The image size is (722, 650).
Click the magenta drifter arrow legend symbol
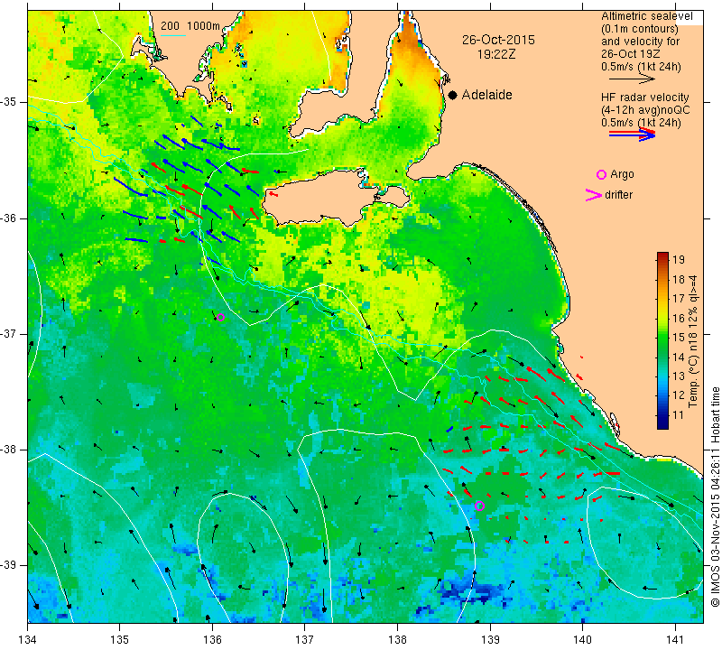click(x=594, y=195)
